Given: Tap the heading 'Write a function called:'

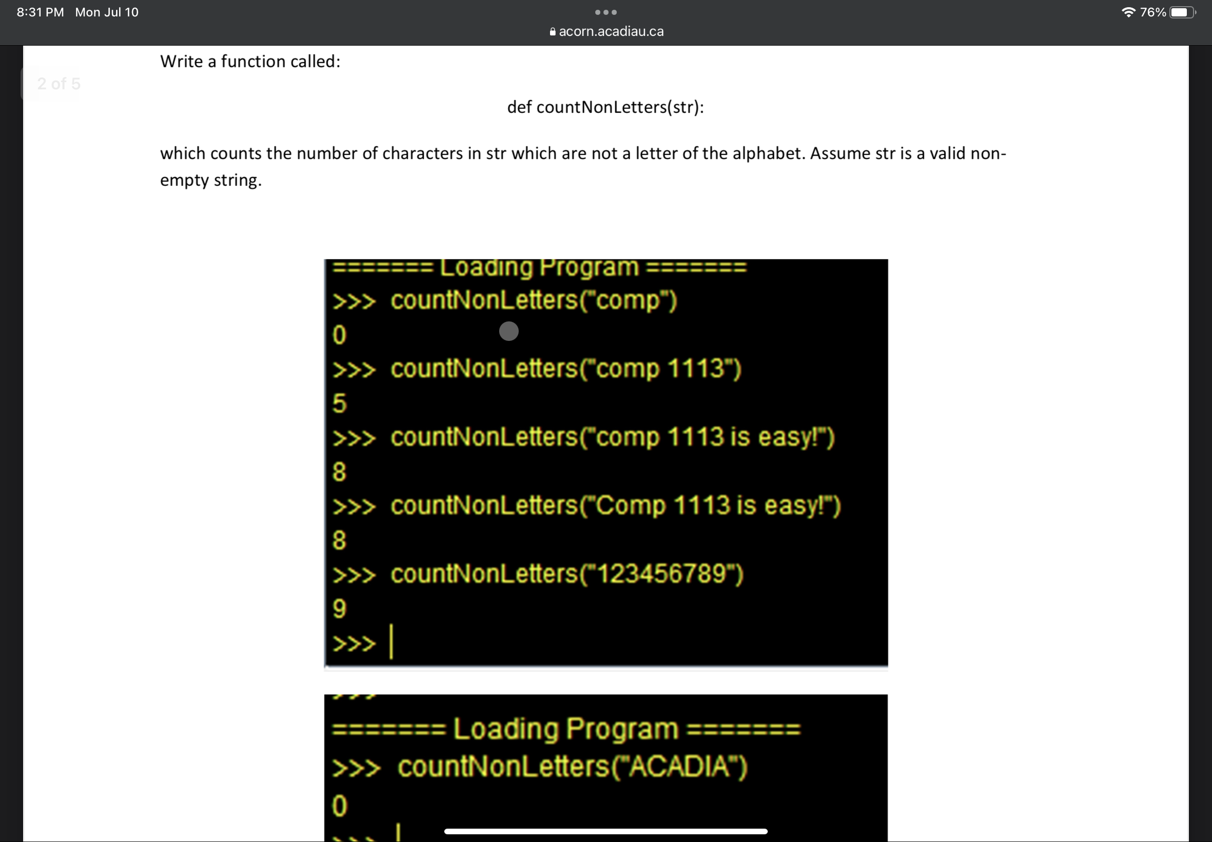Looking at the screenshot, I should [x=250, y=61].
